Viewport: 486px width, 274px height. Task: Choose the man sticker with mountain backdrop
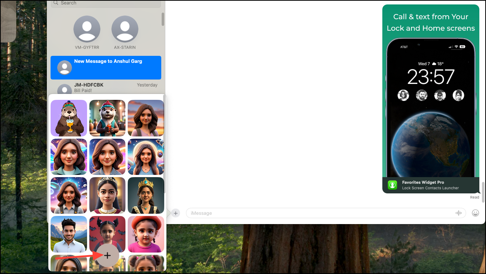(69, 234)
